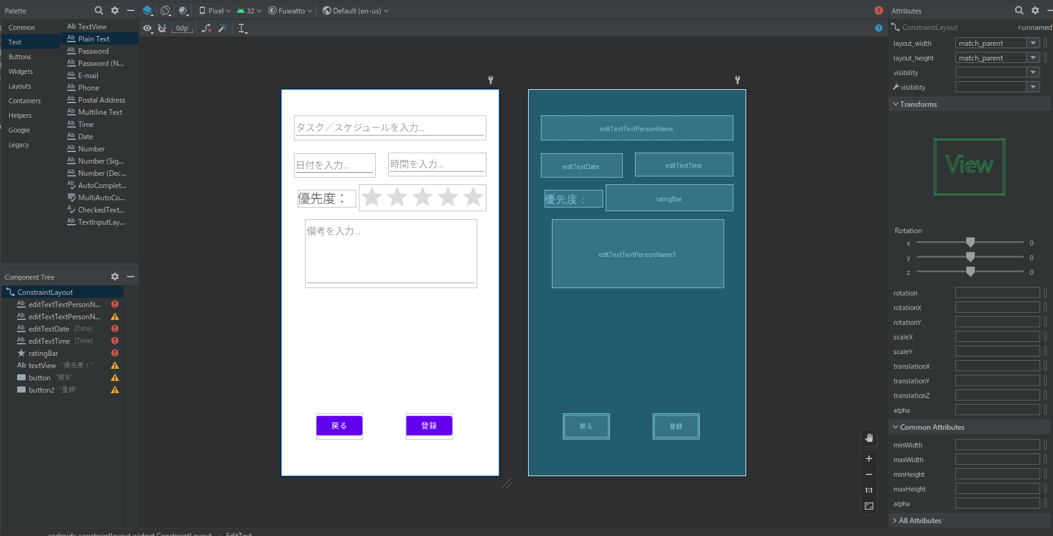The height and width of the screenshot is (536, 1053).
Task: Open the Default (en-us) locale dropdown
Action: click(356, 10)
